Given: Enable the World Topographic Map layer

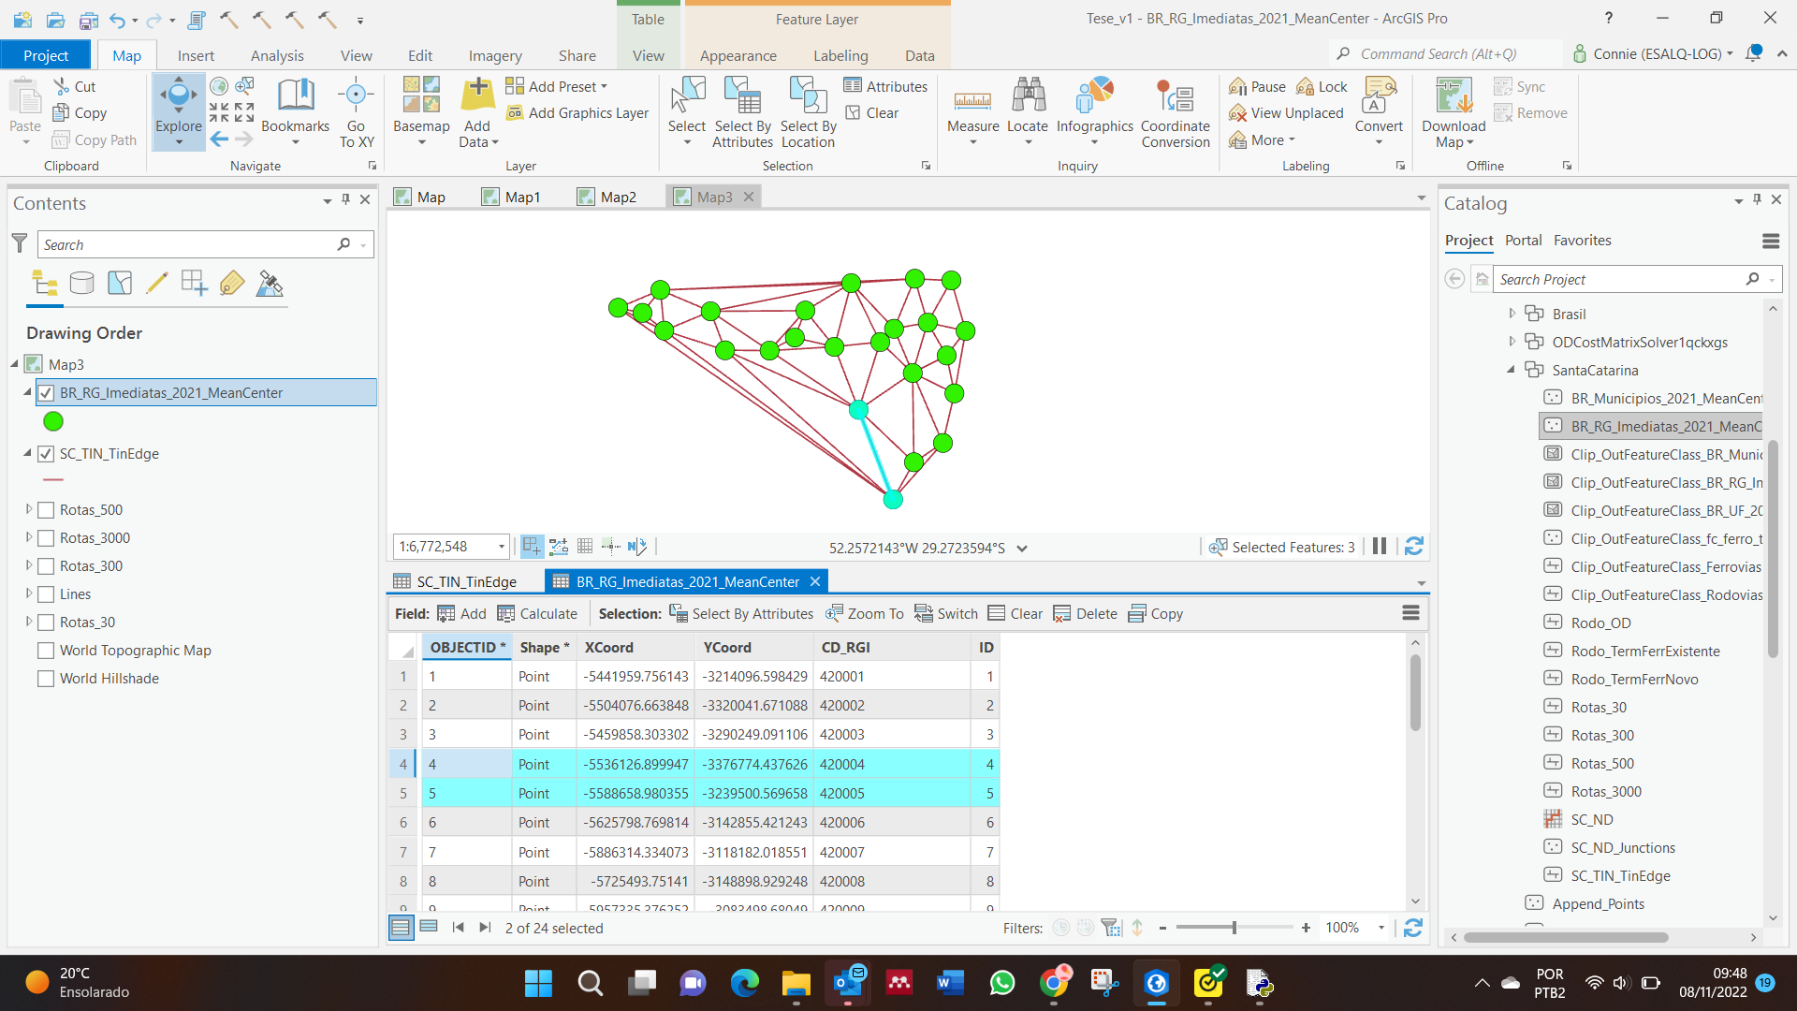Looking at the screenshot, I should 45,650.
